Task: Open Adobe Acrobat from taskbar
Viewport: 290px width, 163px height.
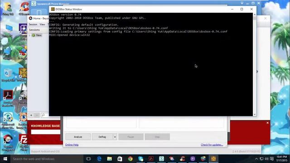Action: click(x=151, y=159)
